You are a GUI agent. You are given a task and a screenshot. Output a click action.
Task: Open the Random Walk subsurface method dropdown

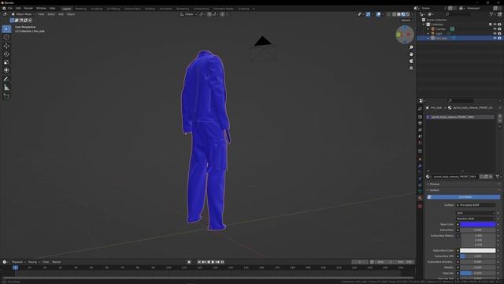pos(475,219)
